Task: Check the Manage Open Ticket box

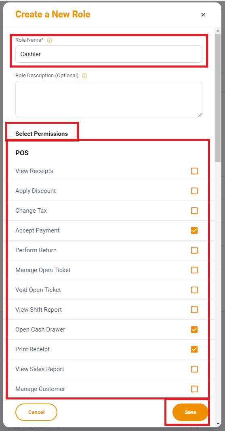Action: click(194, 270)
